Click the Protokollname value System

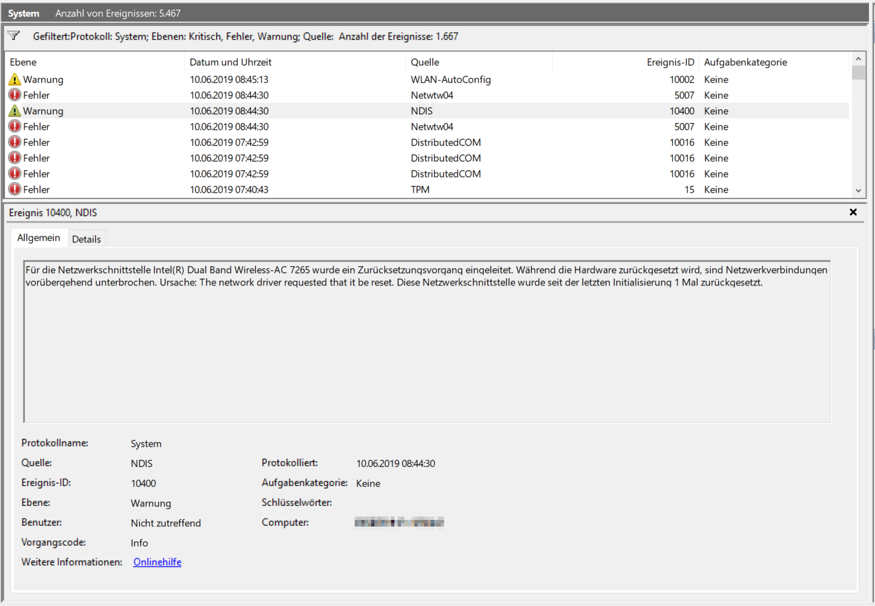point(146,444)
